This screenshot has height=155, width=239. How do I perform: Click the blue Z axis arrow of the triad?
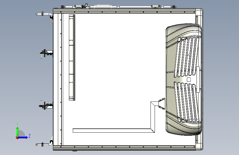23,137
